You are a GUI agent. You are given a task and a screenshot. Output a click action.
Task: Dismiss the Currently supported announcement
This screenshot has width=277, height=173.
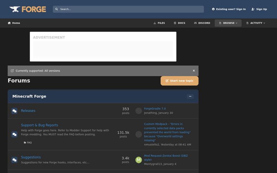(194, 71)
